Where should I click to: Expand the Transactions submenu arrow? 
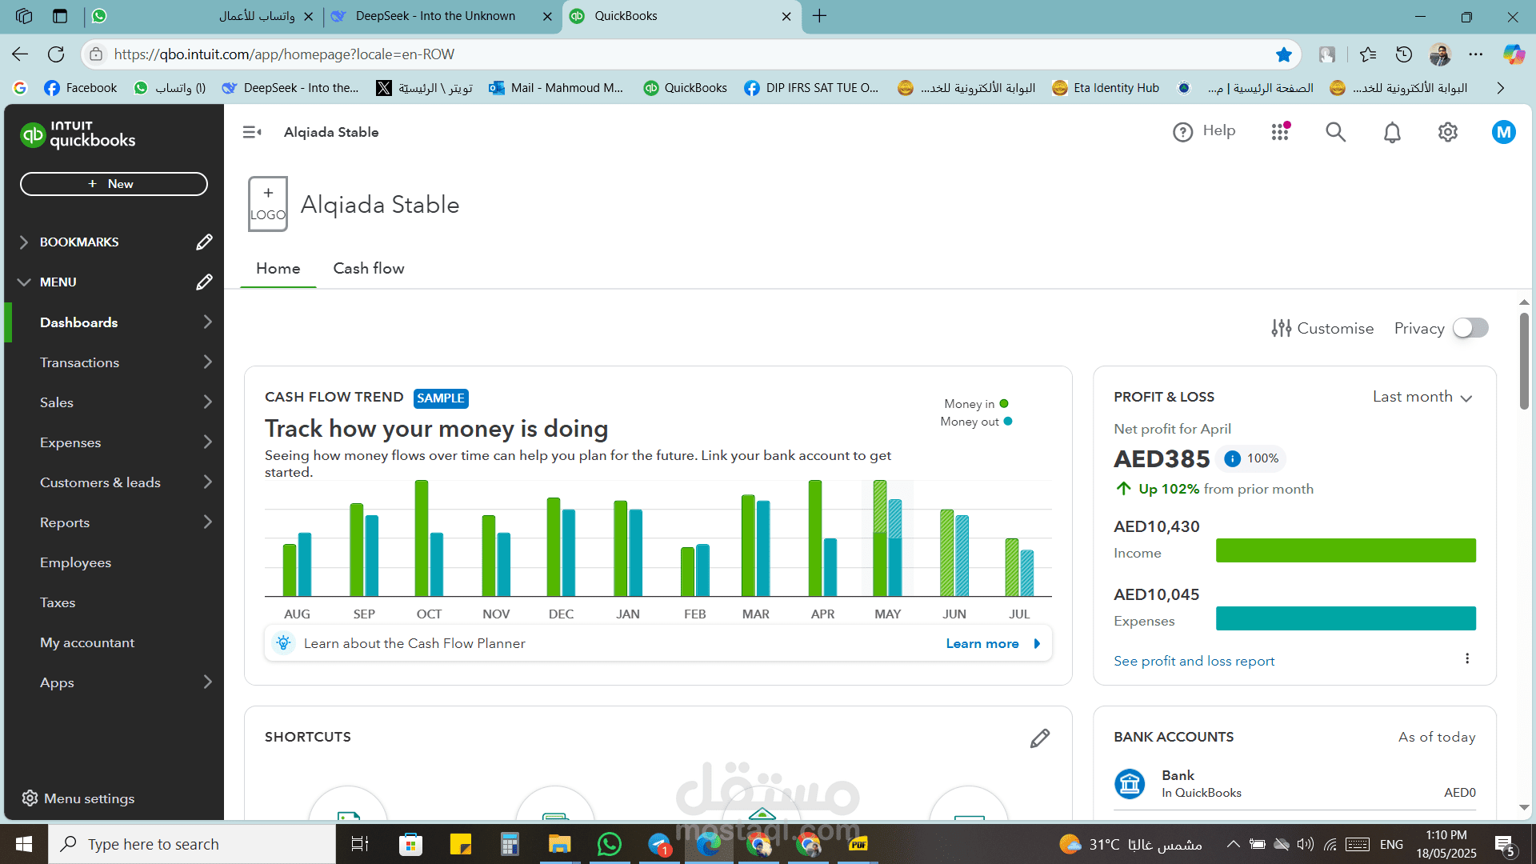[208, 362]
